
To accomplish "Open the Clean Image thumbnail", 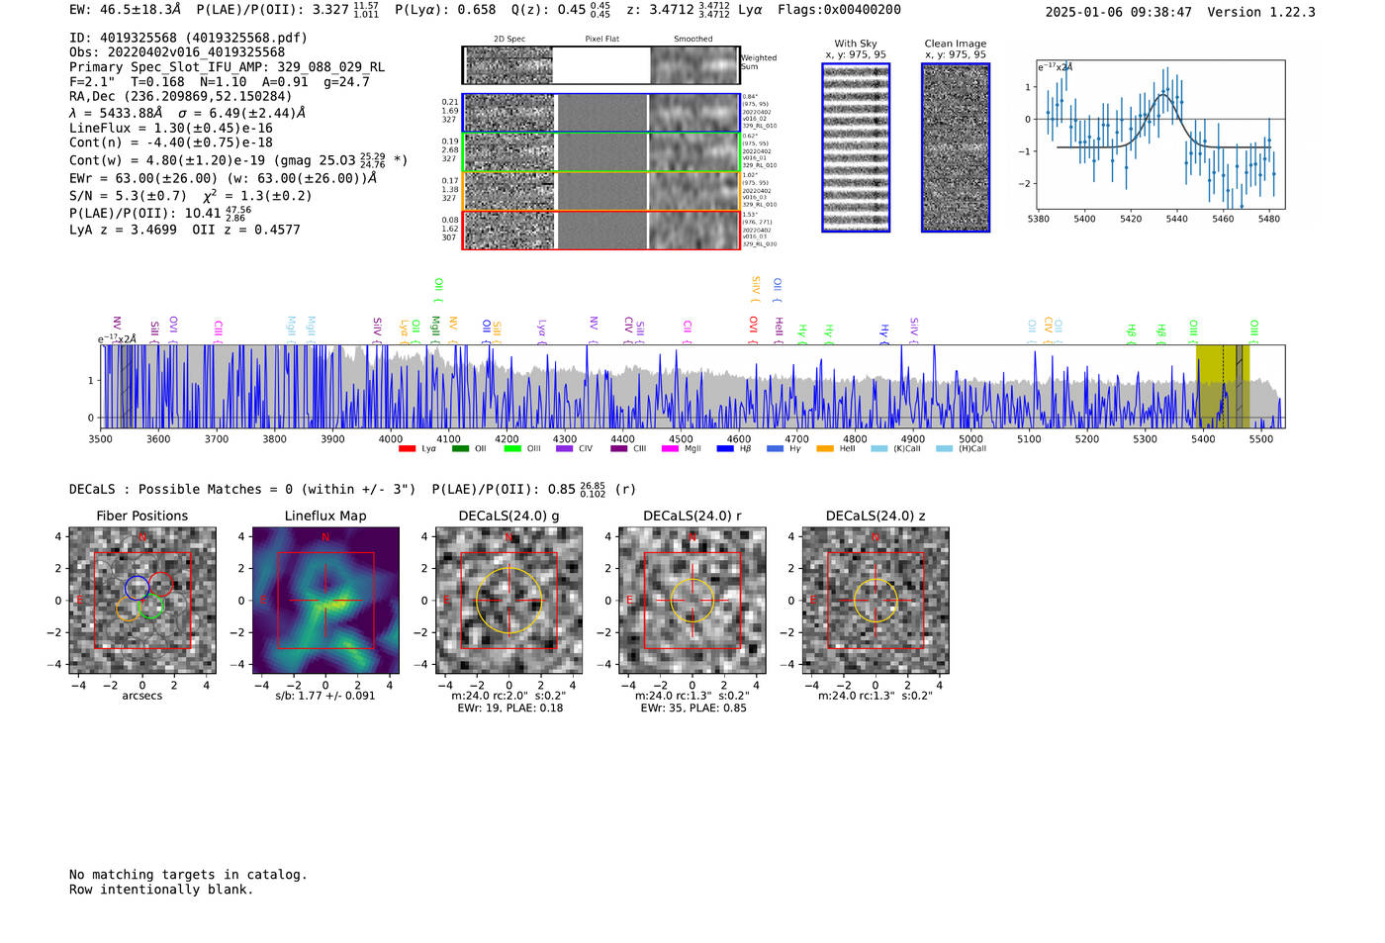I will point(956,147).
